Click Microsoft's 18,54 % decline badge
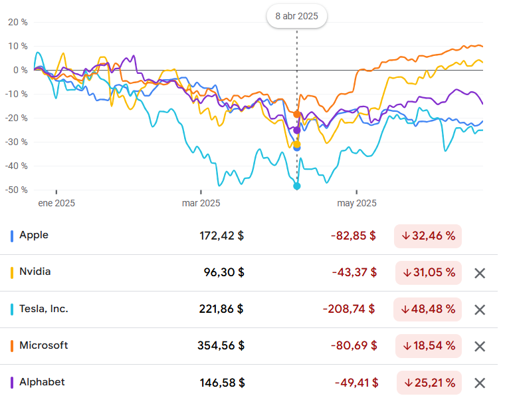509x396 pixels. point(429,346)
